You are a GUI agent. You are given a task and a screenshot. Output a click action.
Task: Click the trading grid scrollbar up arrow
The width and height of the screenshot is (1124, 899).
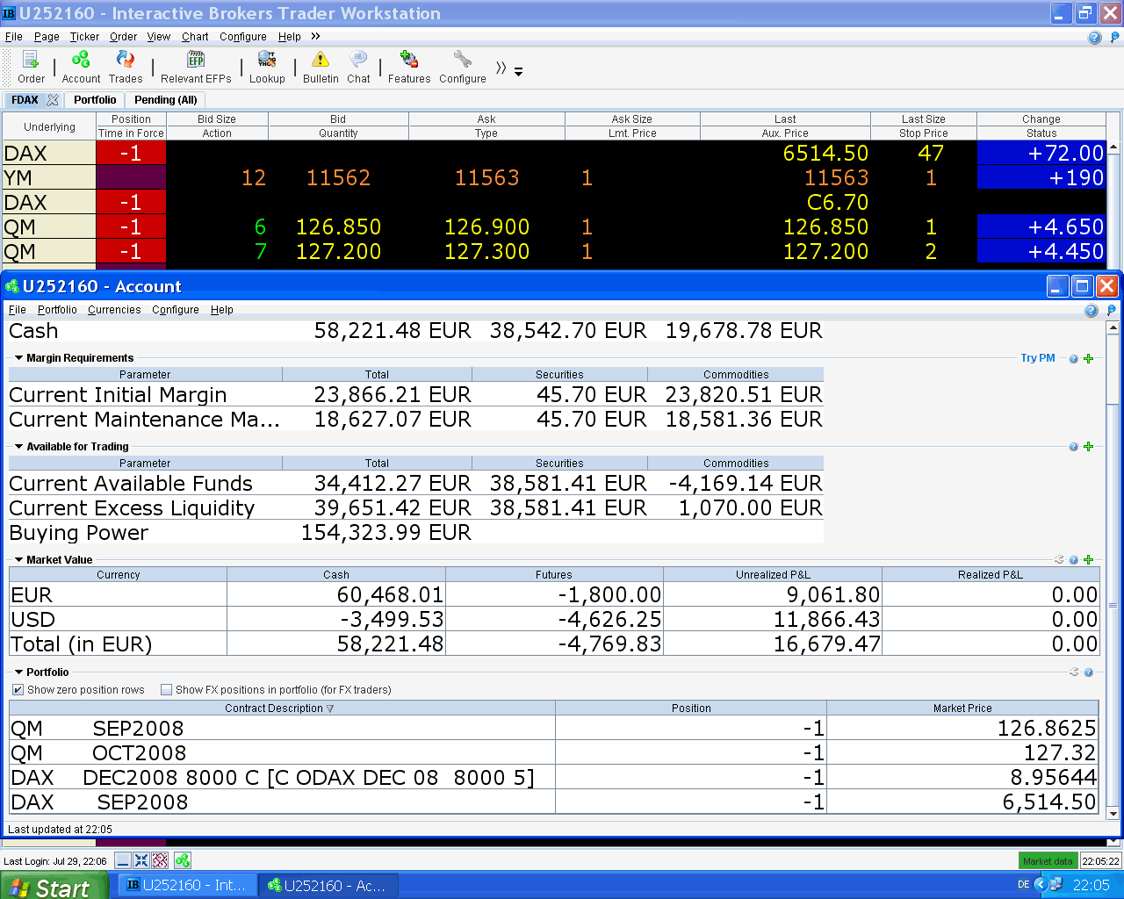coord(1113,147)
